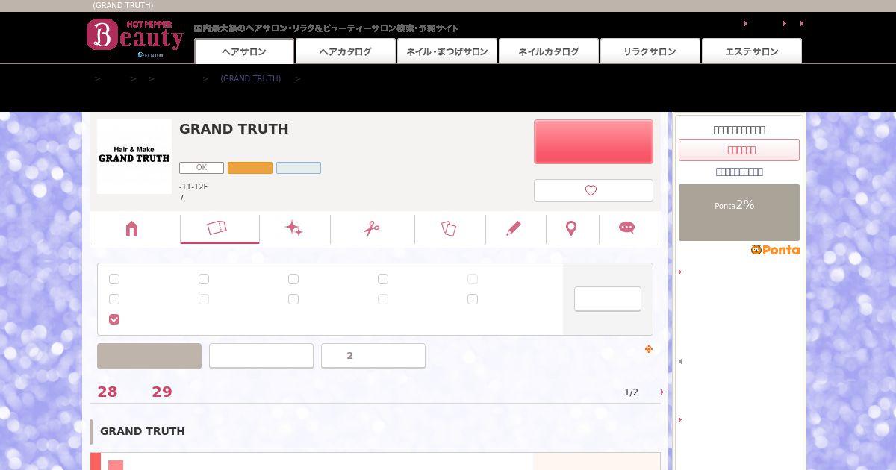Open the ネイルカタログ tab
This screenshot has height=470, width=896.
coord(549,51)
